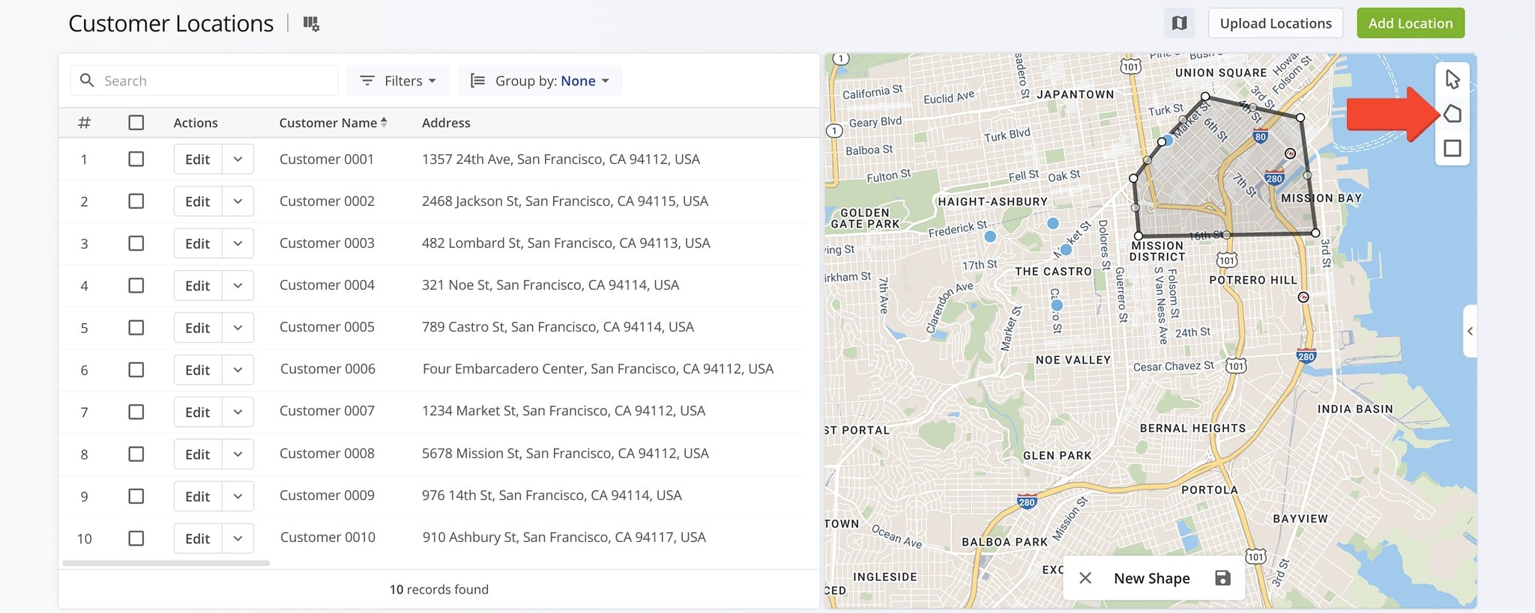Screen dimensions: 1535x613
Task: Sort by the Customer Name column arrows
Action: (x=384, y=123)
